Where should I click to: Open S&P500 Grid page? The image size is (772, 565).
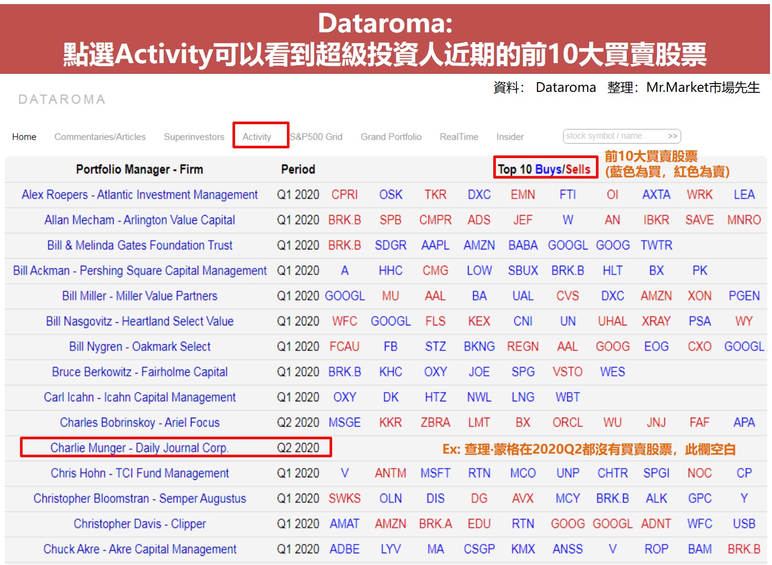pos(316,137)
